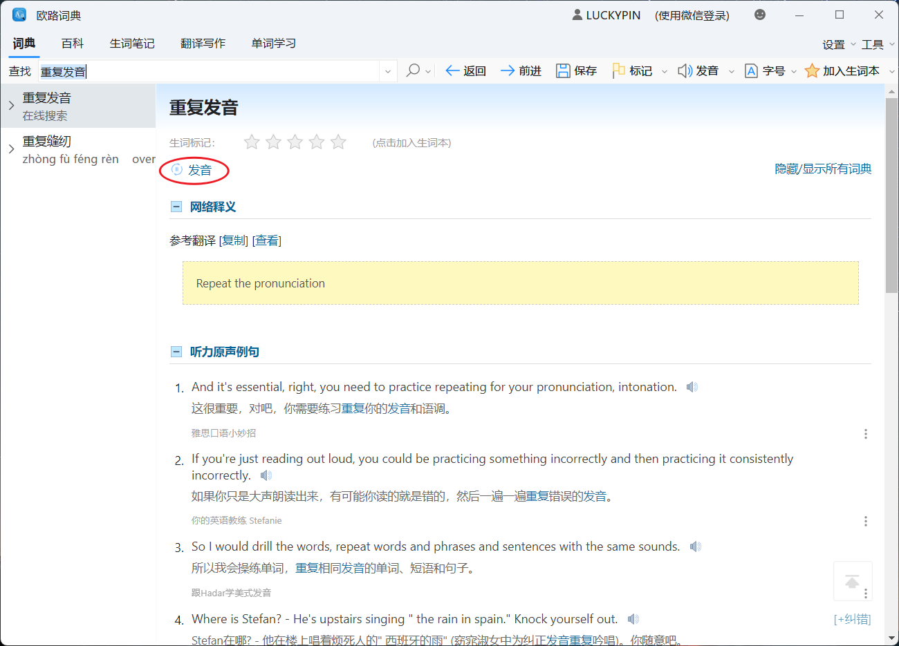Open more options for sentence 3

pyautogui.click(x=865, y=593)
